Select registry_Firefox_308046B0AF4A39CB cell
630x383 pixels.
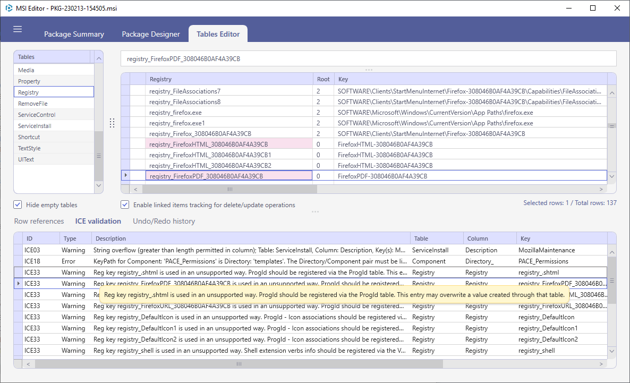pos(229,133)
